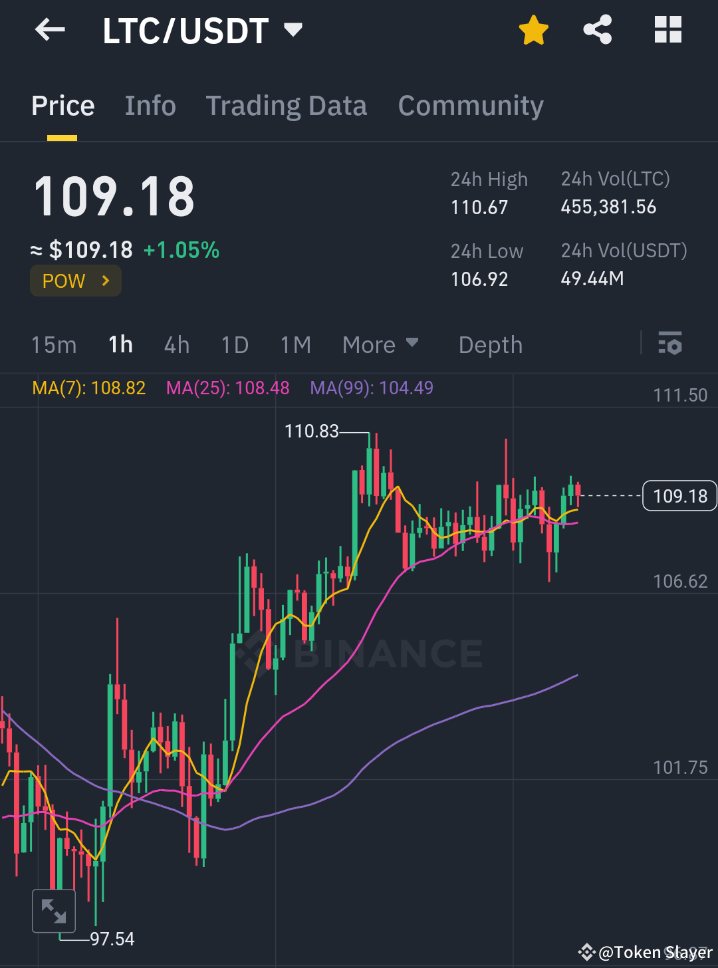Expand the chart to fullscreen mode
Image resolution: width=718 pixels, height=968 pixels.
(x=54, y=911)
